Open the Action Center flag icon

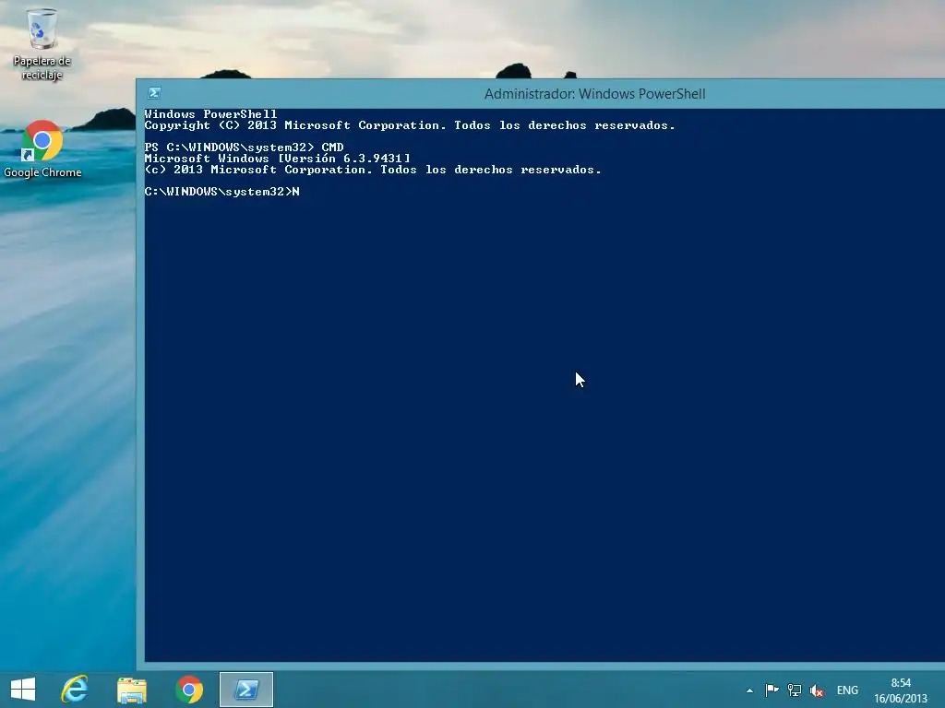pyautogui.click(x=772, y=690)
